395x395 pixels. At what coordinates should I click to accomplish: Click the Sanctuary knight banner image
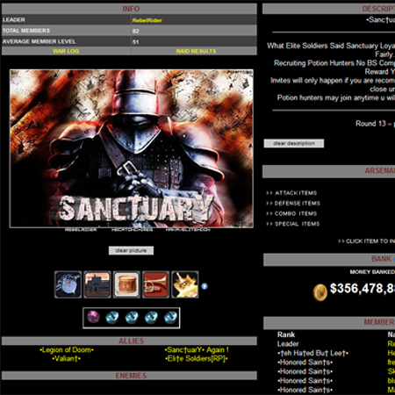[x=132, y=148]
